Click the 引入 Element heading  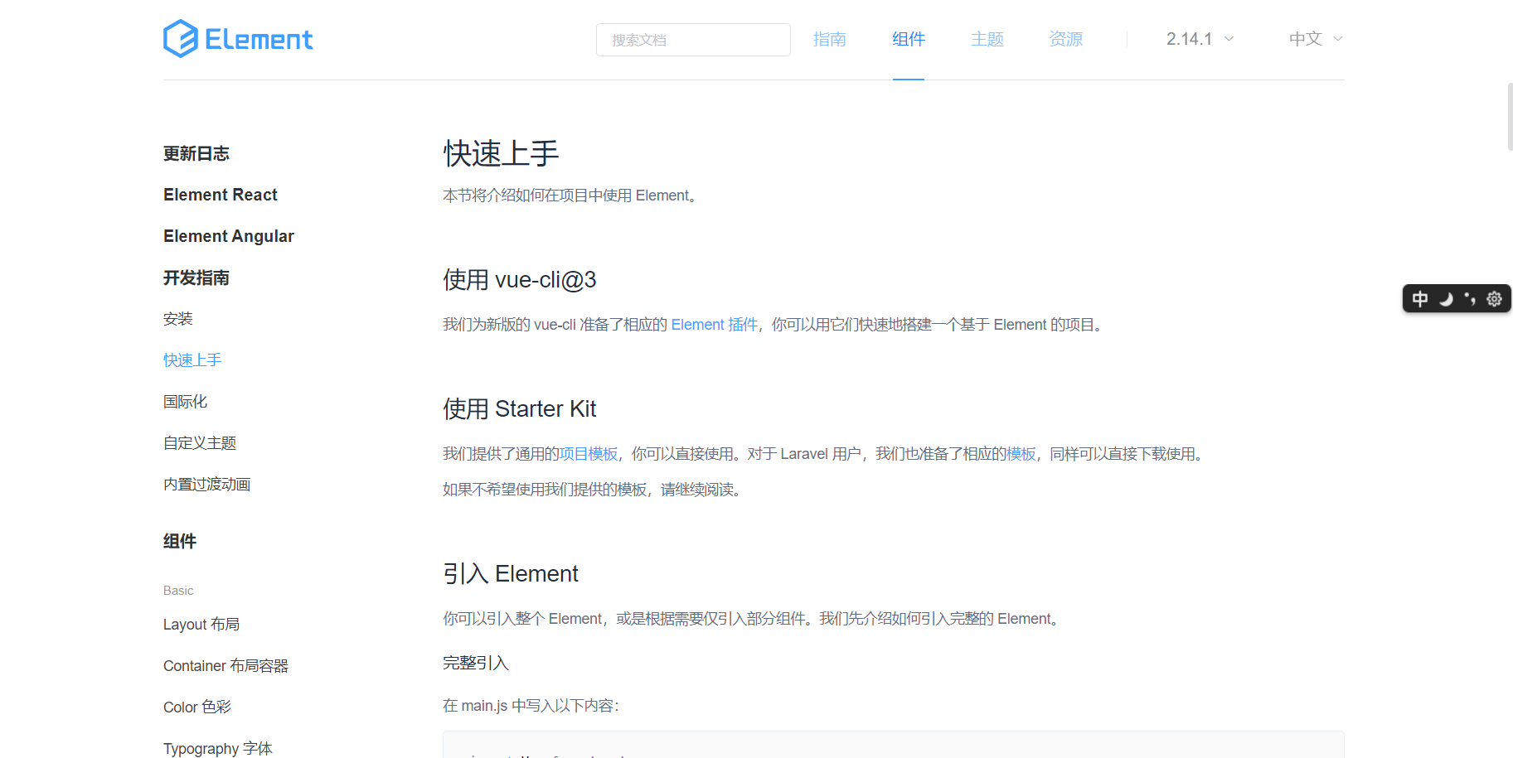coord(511,574)
